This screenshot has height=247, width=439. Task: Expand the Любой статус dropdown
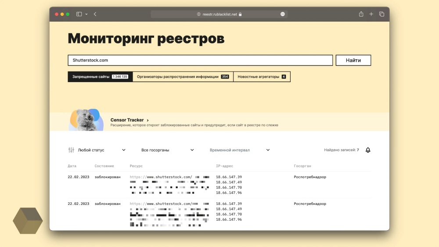pos(101,150)
